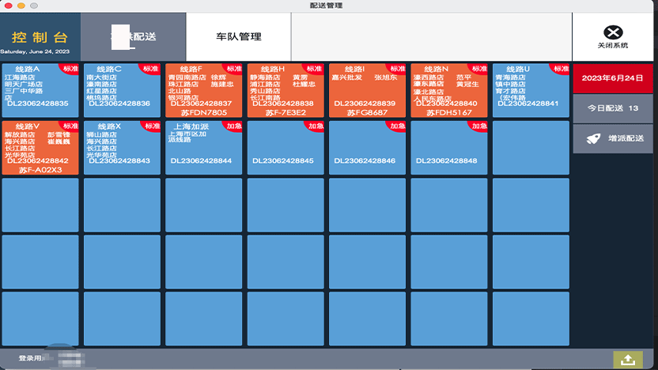This screenshot has width=658, height=370.
Task: Select urgent card DL23062428845
Action: pyautogui.click(x=286, y=148)
